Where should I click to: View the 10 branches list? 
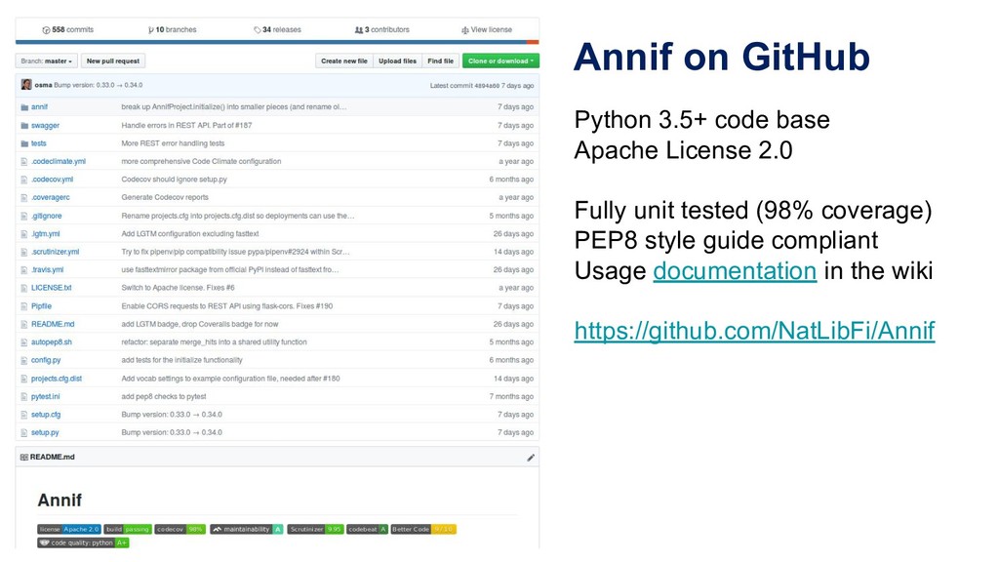pos(172,30)
